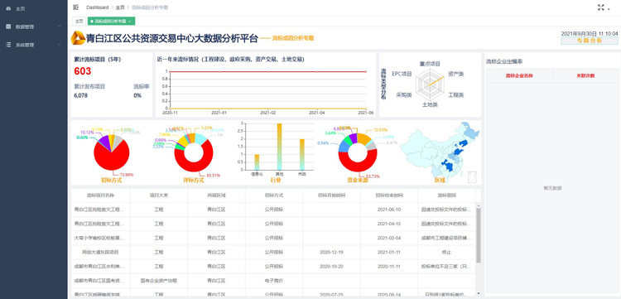Click the 数据管理 grid icon in sidebar
The height and width of the screenshot is (299, 621).
(x=9, y=27)
